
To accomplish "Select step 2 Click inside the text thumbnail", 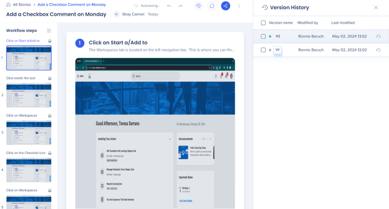I will click(x=28, y=95).
